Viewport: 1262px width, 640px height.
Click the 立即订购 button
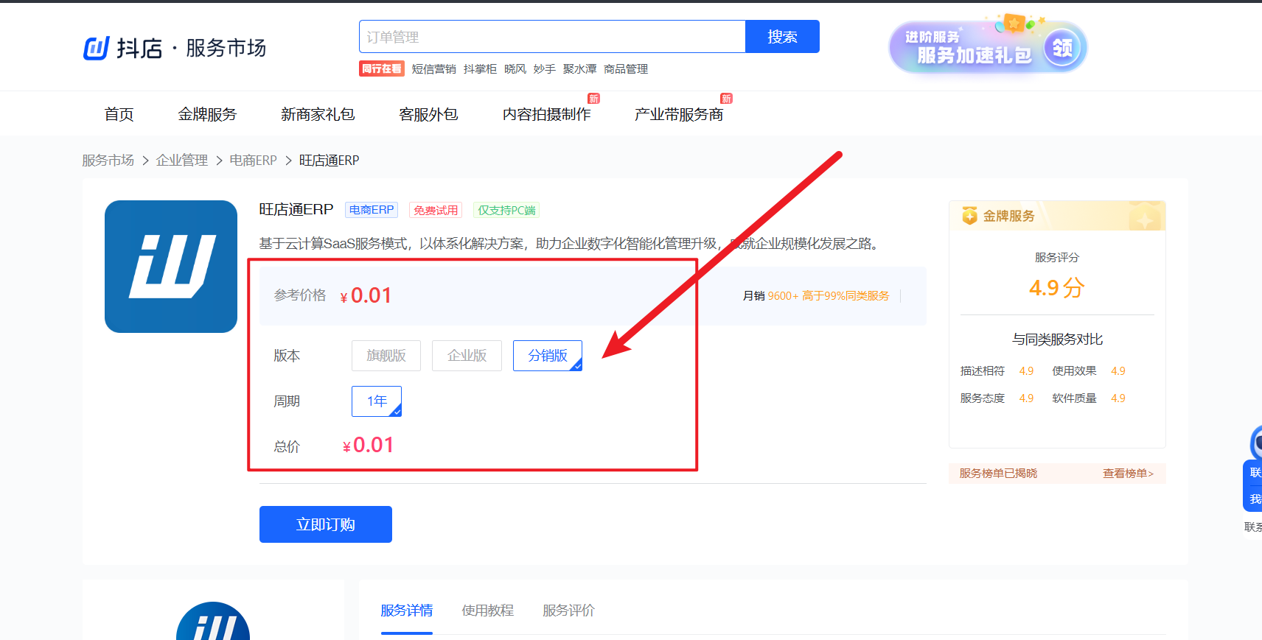tap(326, 524)
